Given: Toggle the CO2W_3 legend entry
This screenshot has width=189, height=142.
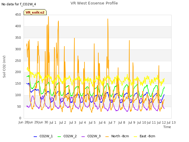Looking at the screenshot, I should tap(91, 136).
